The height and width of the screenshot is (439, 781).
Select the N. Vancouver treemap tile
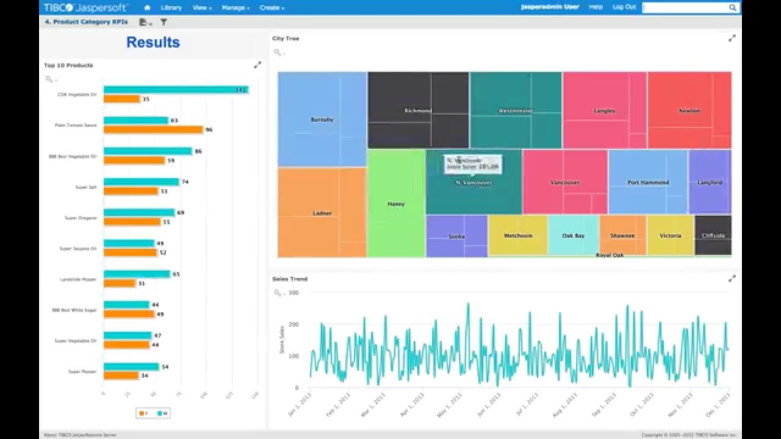coord(473,182)
